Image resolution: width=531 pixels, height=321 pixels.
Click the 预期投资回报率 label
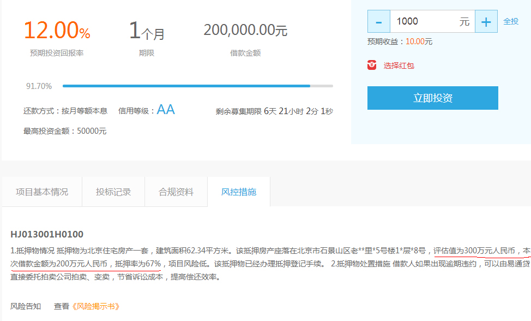[x=57, y=53]
